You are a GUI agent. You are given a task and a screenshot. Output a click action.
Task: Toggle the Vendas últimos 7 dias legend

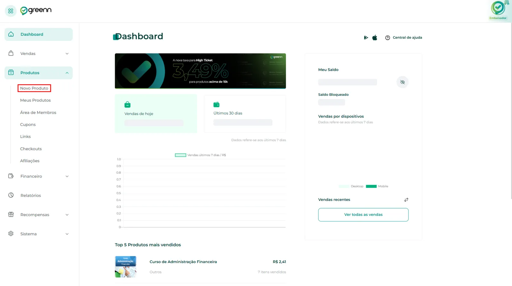pyautogui.click(x=200, y=155)
